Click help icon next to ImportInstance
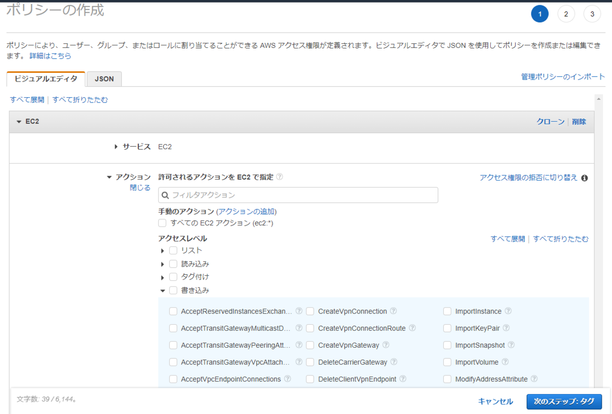Image resolution: width=612 pixels, height=414 pixels. 508,311
